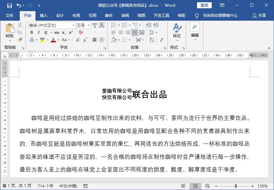Click the word count 714 个字
Screen dimensions: 274x190
tap(45, 186)
